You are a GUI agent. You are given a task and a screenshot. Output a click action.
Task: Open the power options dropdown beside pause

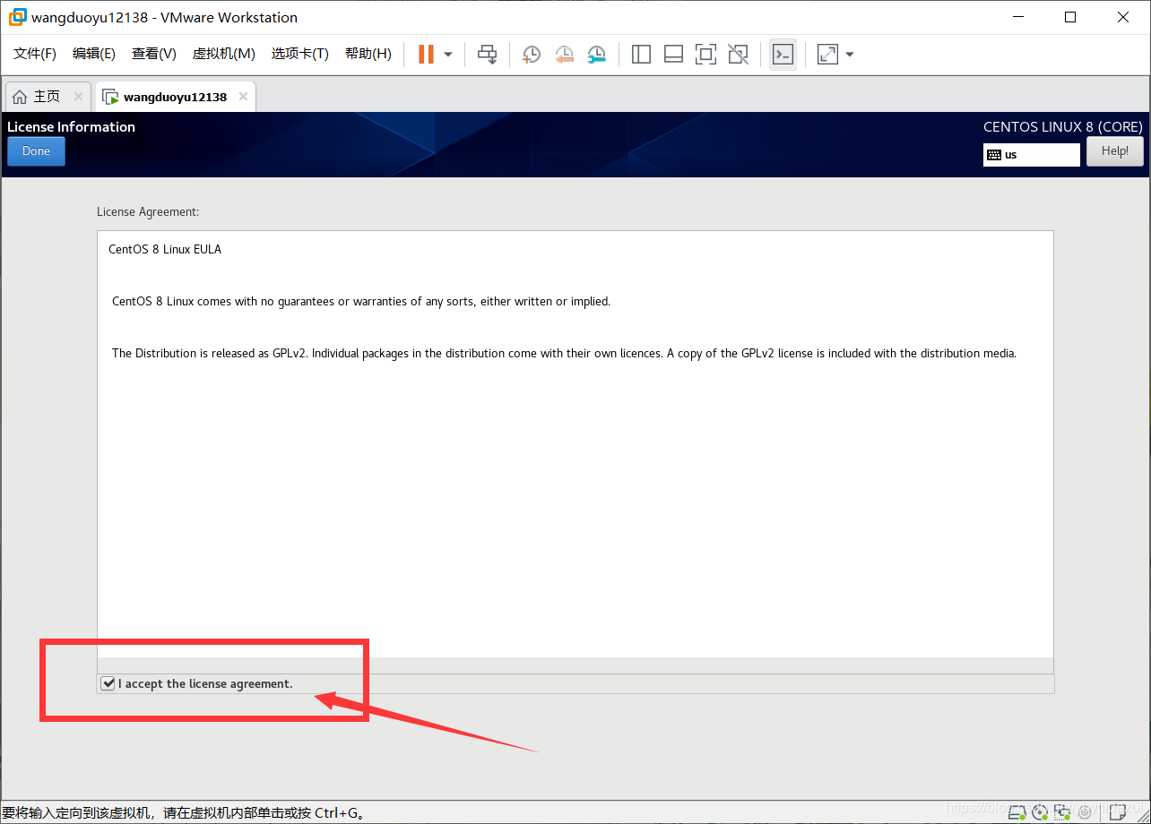448,54
